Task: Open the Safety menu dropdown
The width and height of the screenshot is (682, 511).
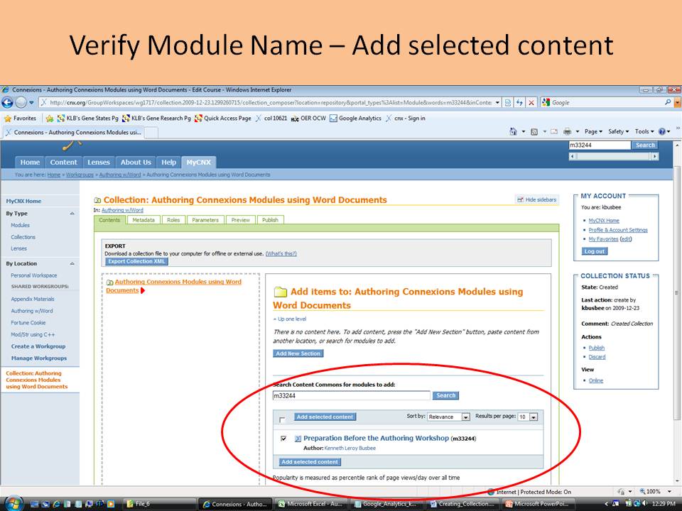Action: (618, 131)
